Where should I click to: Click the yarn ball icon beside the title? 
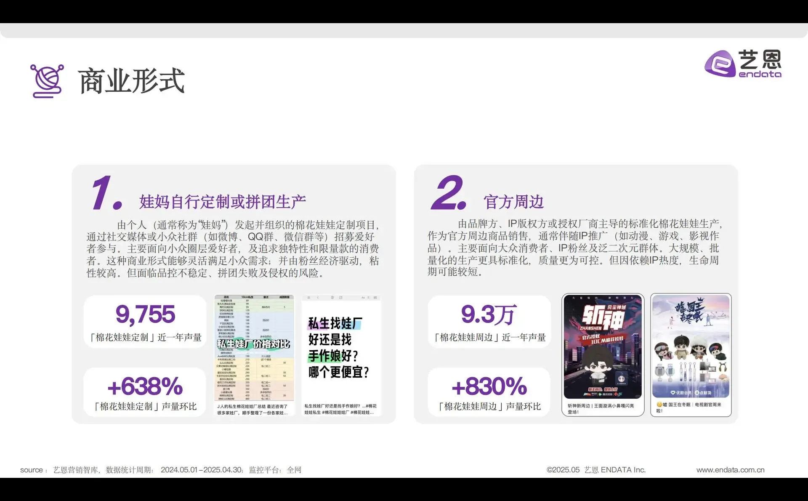(x=47, y=79)
